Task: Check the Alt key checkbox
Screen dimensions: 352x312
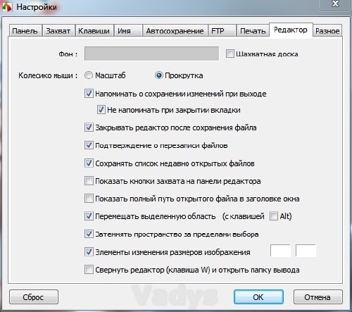Action: [x=274, y=216]
